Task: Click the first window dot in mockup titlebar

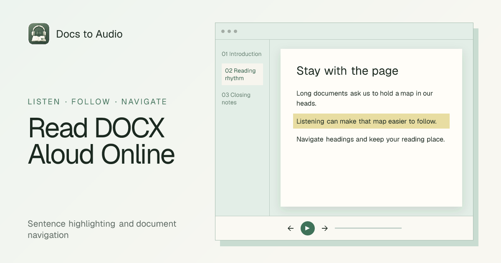Action: [x=223, y=31]
